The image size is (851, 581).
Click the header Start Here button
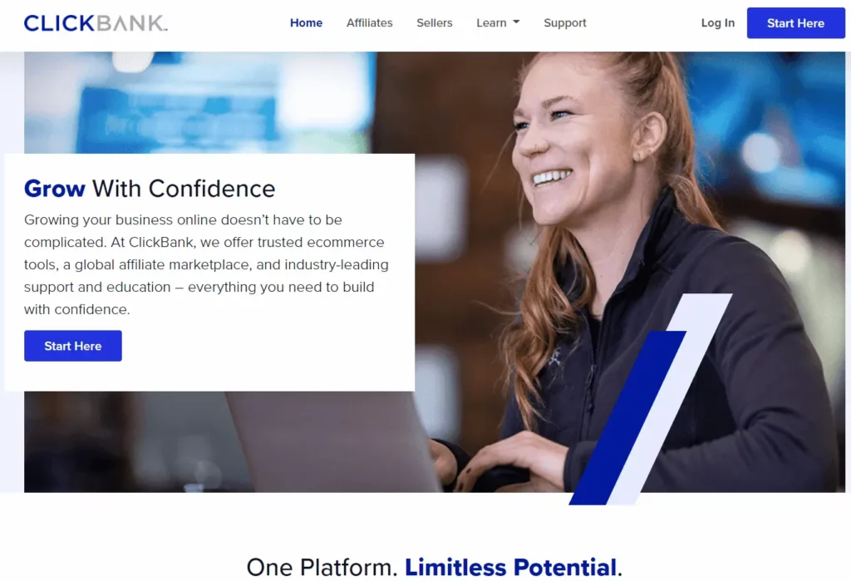click(x=795, y=22)
